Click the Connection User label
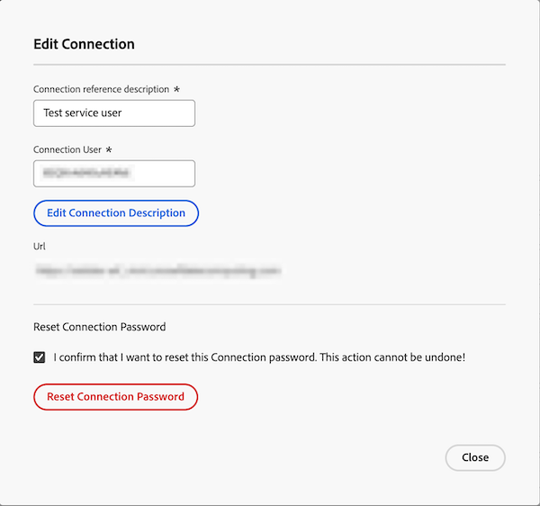The height and width of the screenshot is (506, 540). (x=67, y=149)
